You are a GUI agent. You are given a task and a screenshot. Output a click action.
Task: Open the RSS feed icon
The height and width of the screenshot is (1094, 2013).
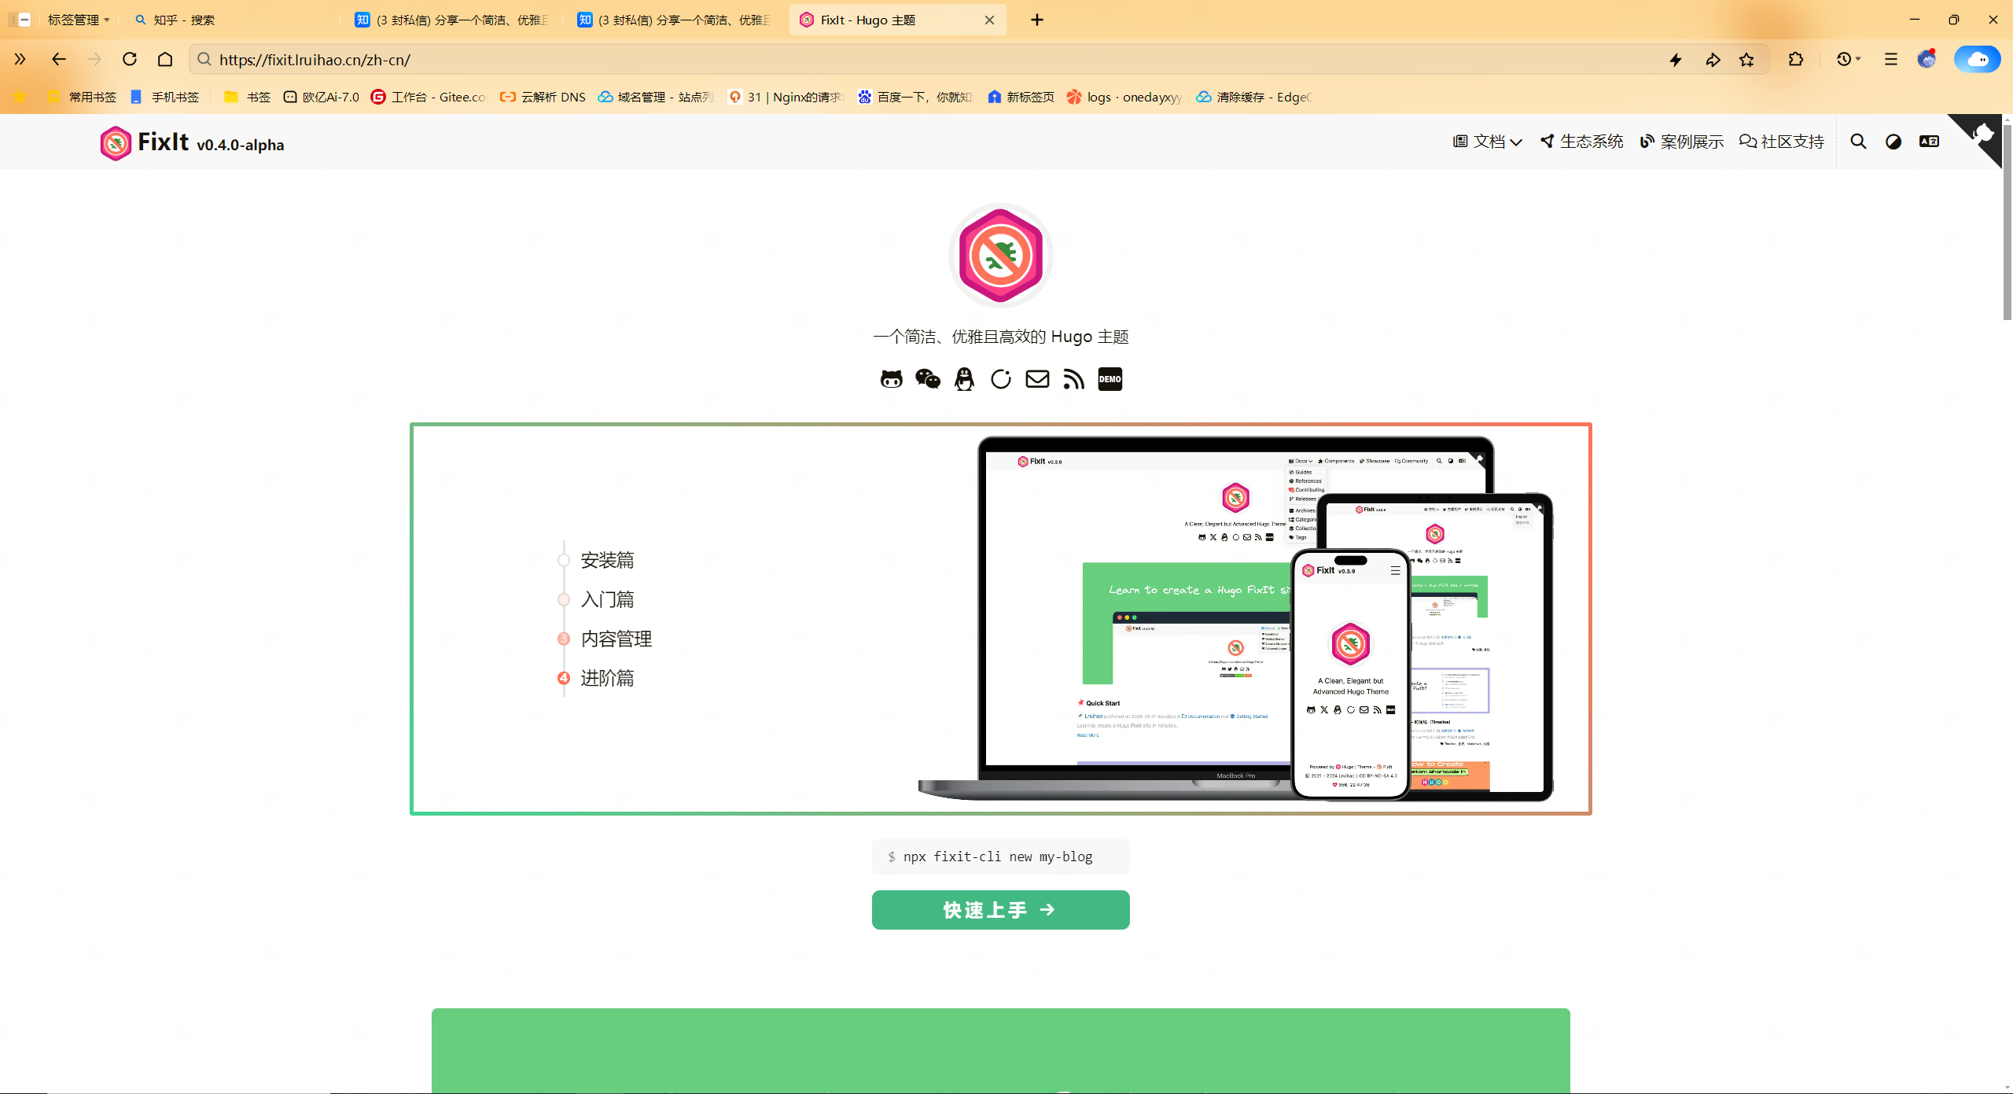tap(1073, 379)
